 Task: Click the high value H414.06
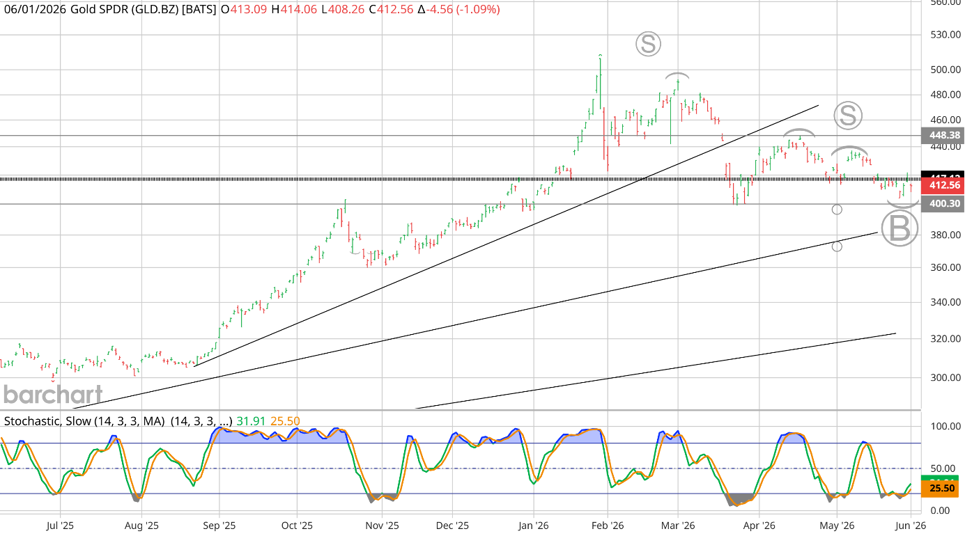(295, 10)
